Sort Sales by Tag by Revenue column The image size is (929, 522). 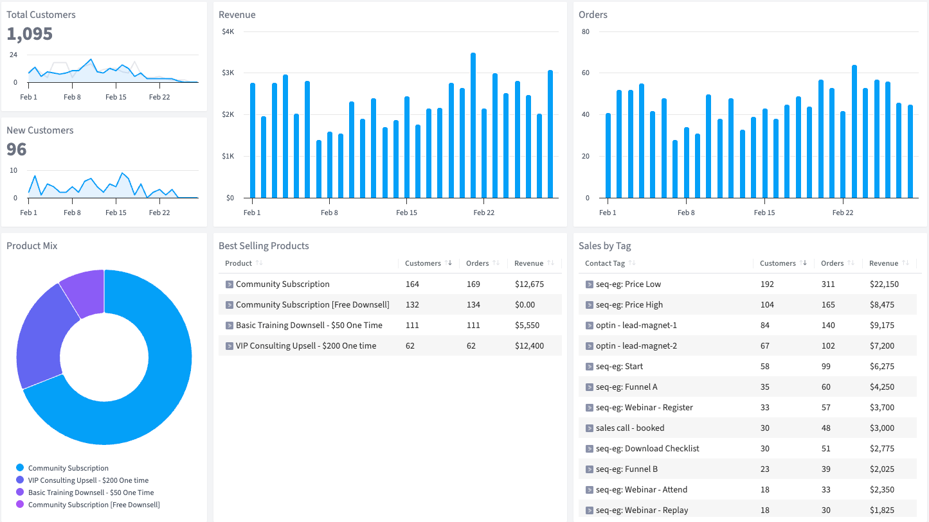point(883,263)
